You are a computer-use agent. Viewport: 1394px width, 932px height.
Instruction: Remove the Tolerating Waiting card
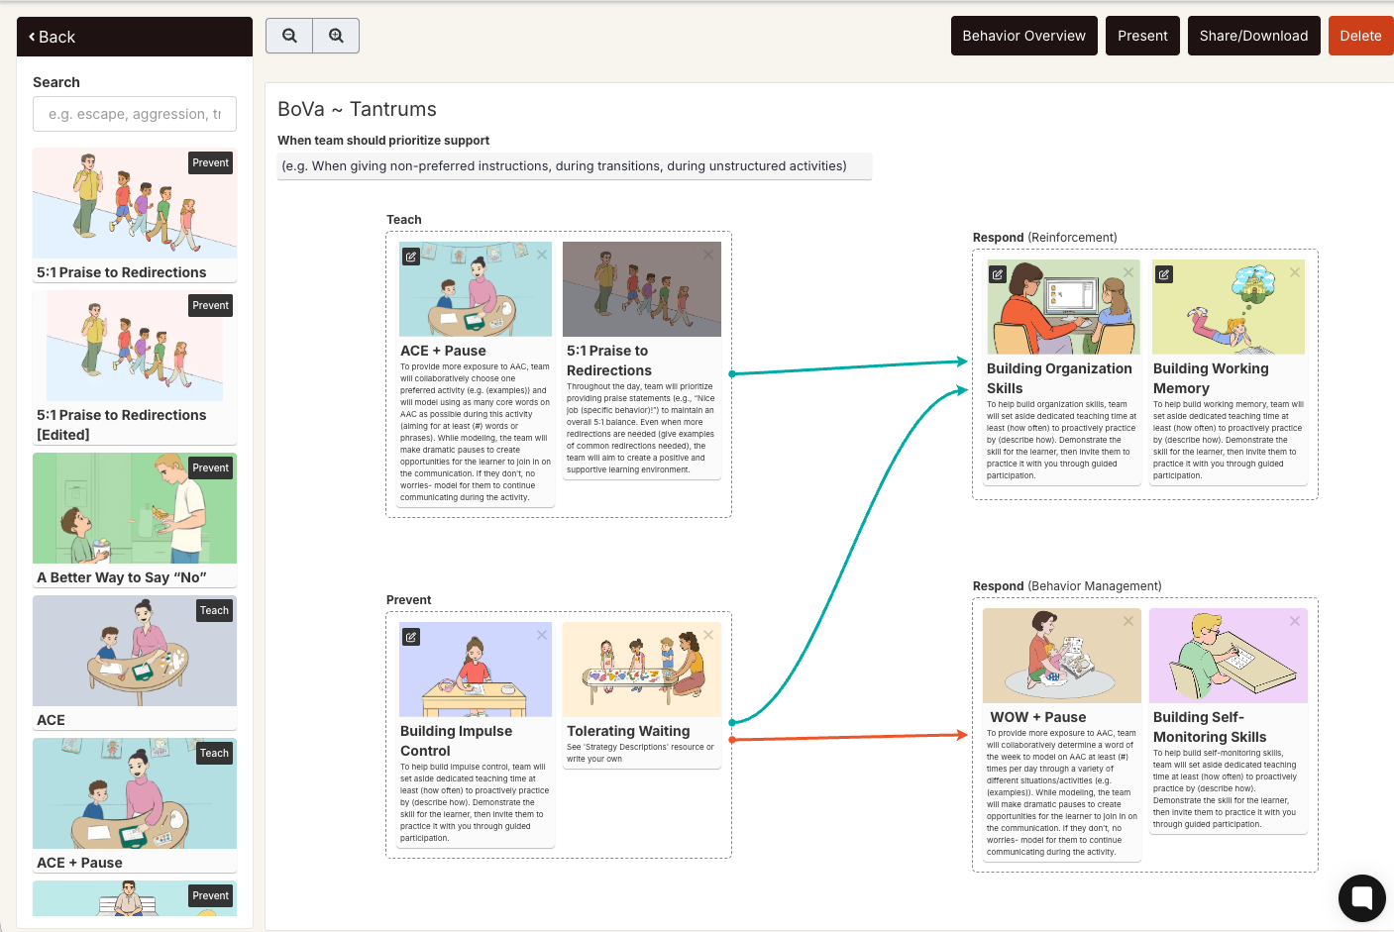[x=708, y=635]
